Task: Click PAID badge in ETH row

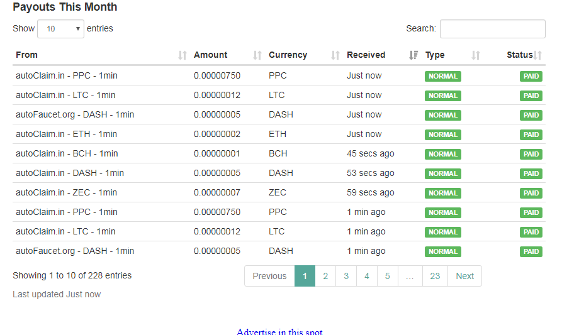Action: click(531, 135)
